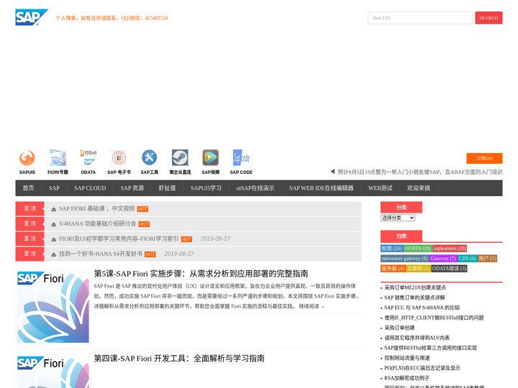Screen dimensions: 518x388
Task: Click the 归类 sidebar heading tab
Action: tap(401, 236)
